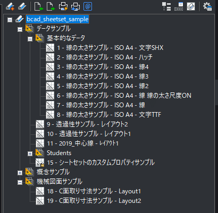Click the open sheet set icon
Screen dimensions: 218x213
coord(22,6)
